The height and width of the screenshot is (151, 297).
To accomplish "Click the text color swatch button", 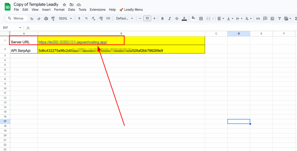I will point(184,19).
